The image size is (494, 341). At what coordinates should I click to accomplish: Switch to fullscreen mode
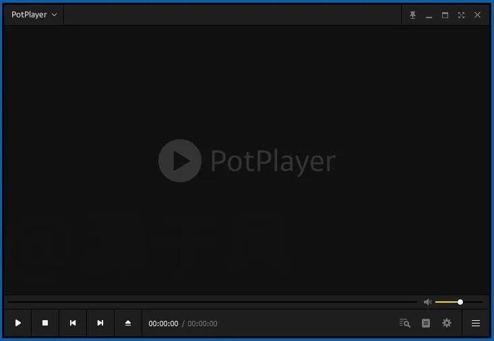461,15
